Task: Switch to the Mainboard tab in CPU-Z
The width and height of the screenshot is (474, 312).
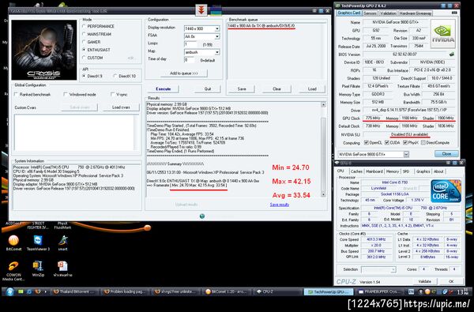Action: pos(374,171)
